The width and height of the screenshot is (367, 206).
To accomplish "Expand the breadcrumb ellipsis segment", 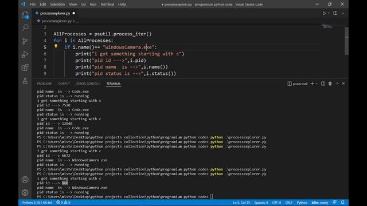I will (77, 21).
